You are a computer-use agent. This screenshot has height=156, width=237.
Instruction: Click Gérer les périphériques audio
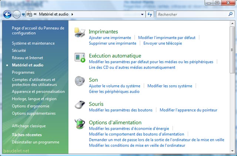(114, 92)
